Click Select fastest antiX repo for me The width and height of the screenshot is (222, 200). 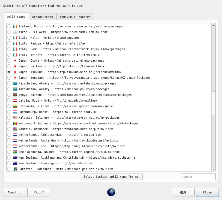111,177
